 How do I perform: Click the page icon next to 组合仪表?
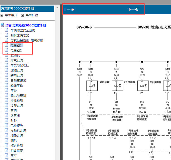point(7,150)
